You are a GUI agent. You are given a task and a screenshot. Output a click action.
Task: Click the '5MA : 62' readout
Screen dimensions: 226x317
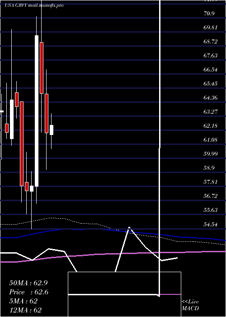(x=24, y=301)
